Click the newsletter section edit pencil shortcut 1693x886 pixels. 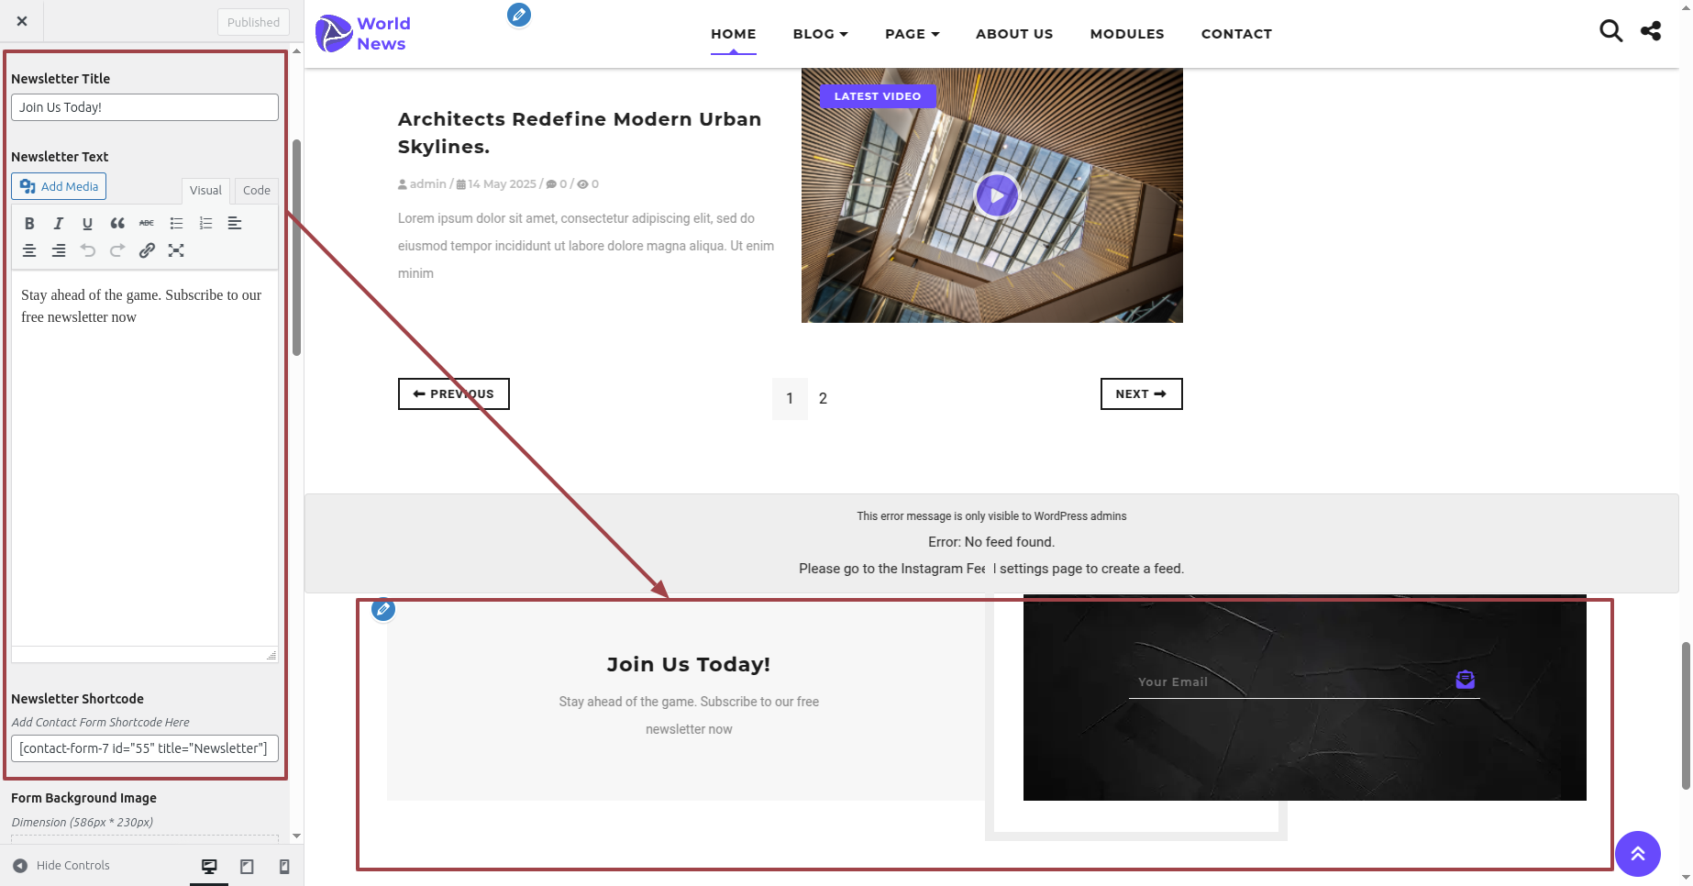pyautogui.click(x=383, y=609)
